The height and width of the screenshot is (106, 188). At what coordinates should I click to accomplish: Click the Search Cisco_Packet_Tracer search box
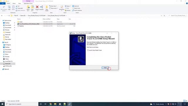click(x=177, y=16)
